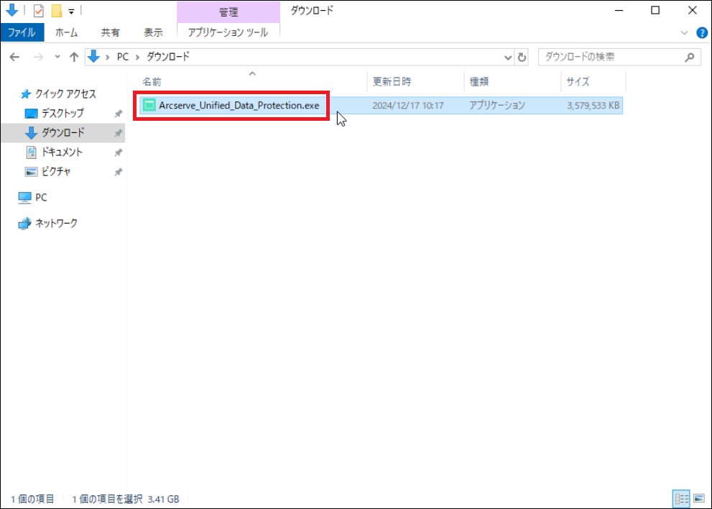Viewport: 712px width, 509px height.
Task: Click the folder icon in the address bar
Action: pos(93,57)
